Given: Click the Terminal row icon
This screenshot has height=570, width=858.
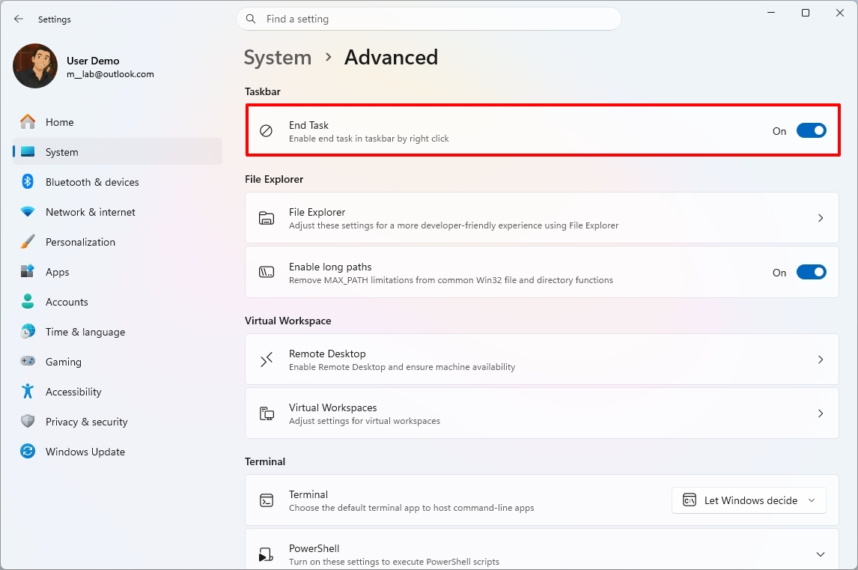Looking at the screenshot, I should (x=267, y=500).
